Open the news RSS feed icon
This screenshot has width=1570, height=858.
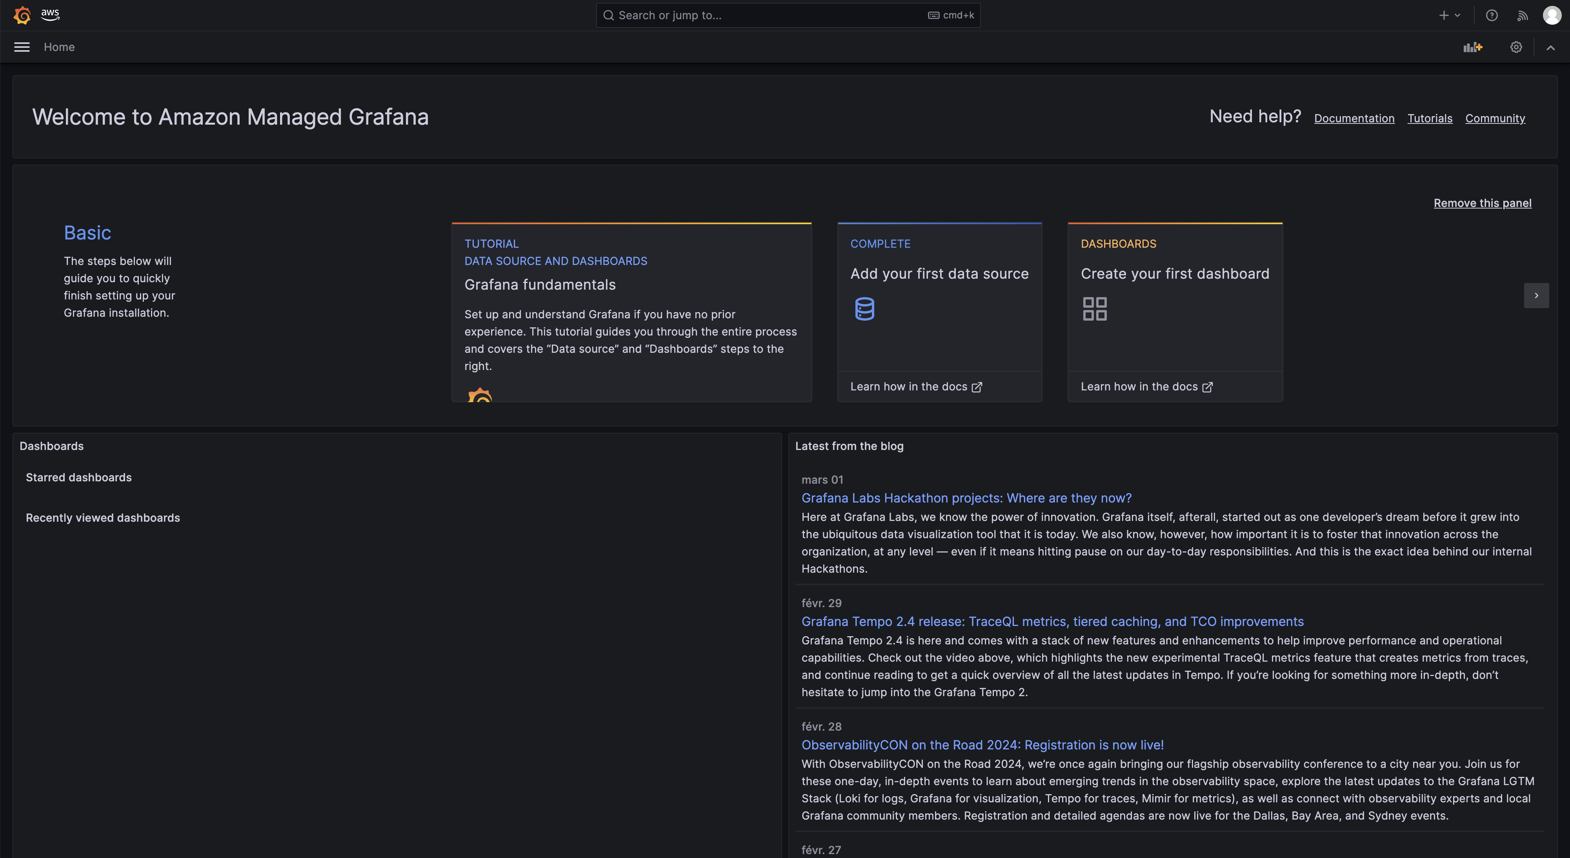(1523, 15)
